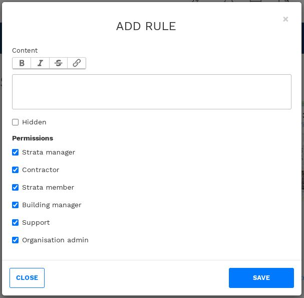
Task: Save the new rule
Action: (261, 278)
